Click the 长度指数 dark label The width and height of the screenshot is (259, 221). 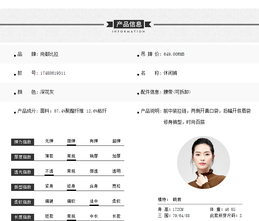23,217
